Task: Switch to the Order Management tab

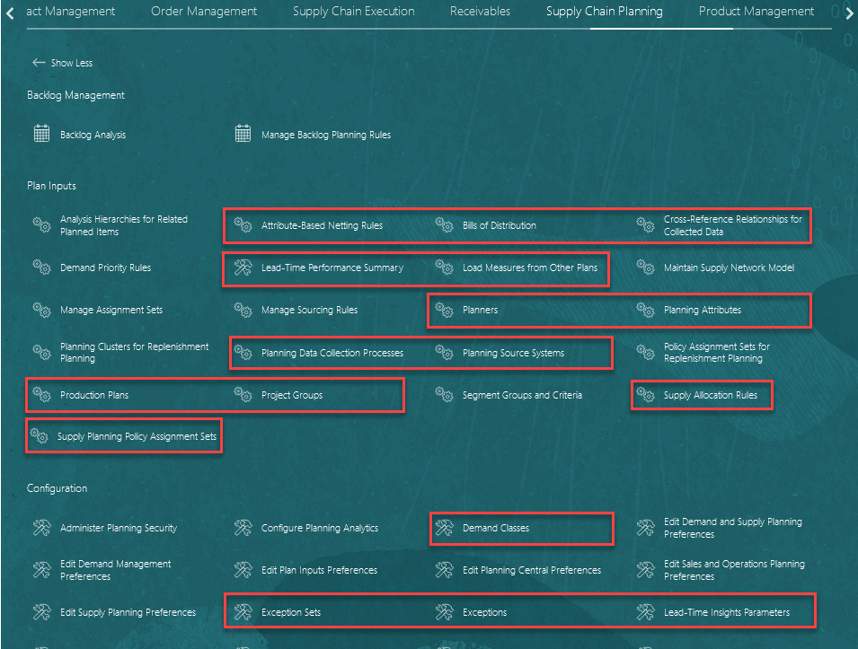Action: click(204, 11)
